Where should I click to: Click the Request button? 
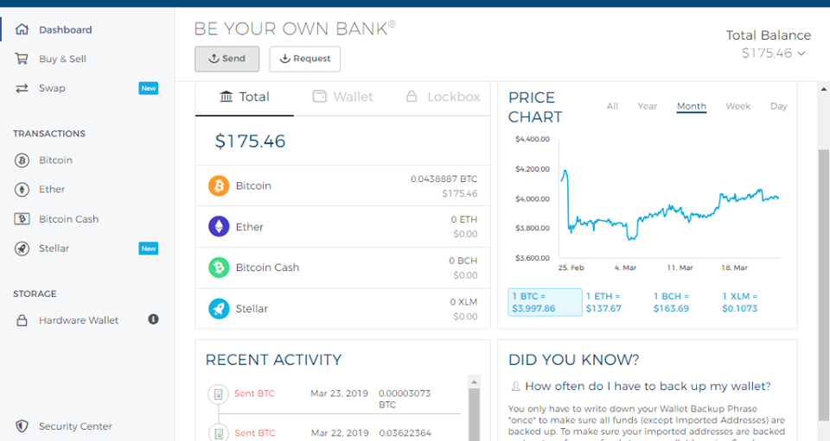click(305, 59)
